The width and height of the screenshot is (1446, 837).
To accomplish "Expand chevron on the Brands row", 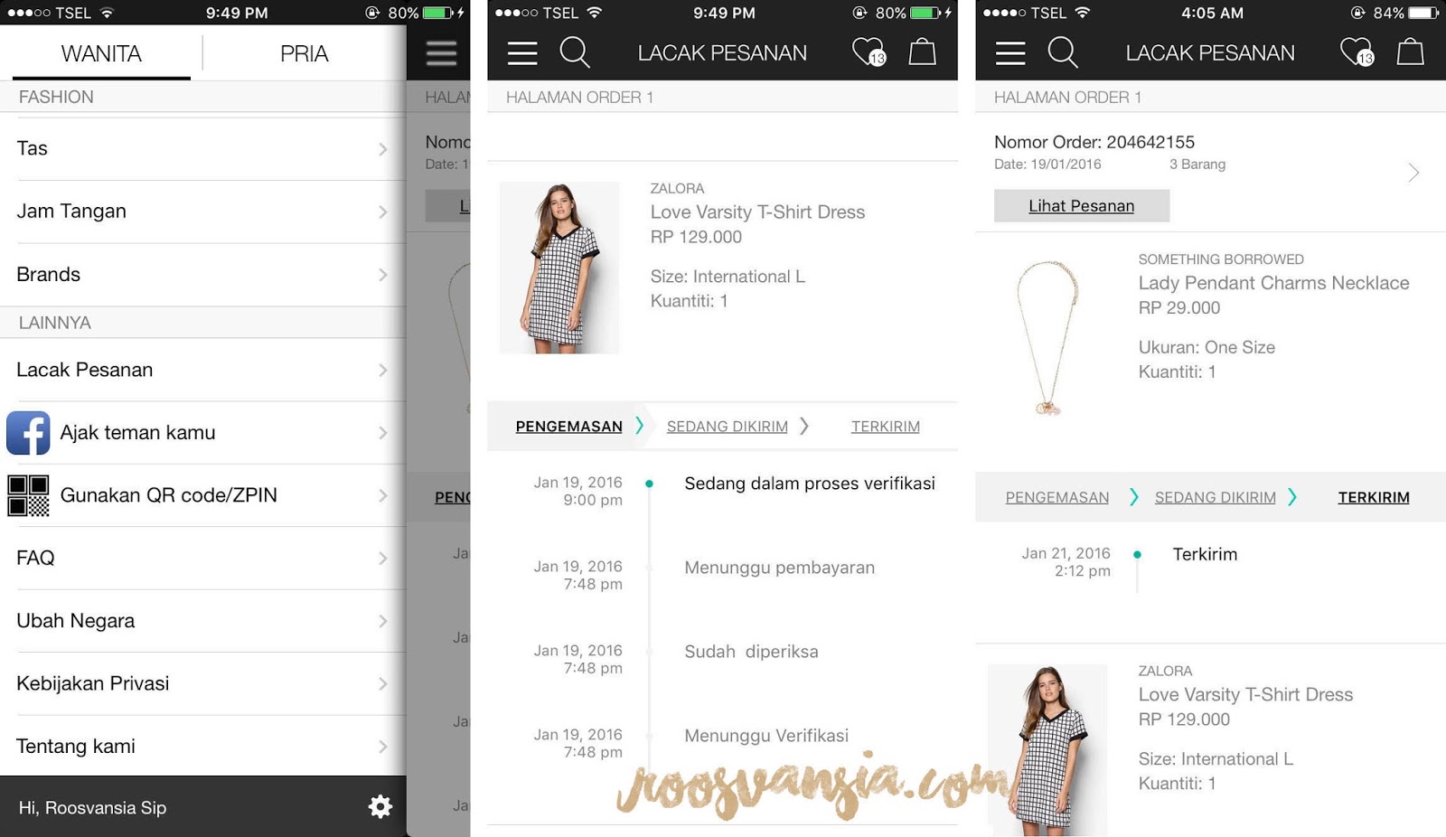I will [383, 275].
